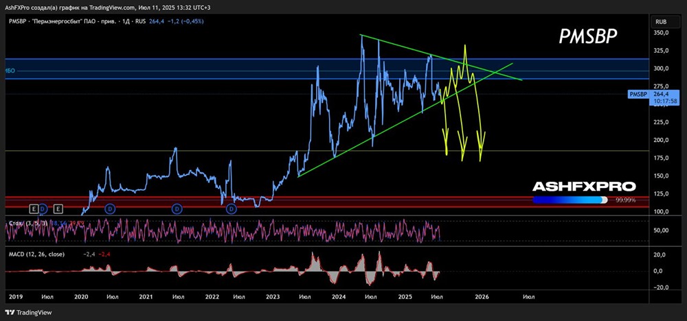
Task: Click the 2023 time axis label
Action: tap(273, 297)
